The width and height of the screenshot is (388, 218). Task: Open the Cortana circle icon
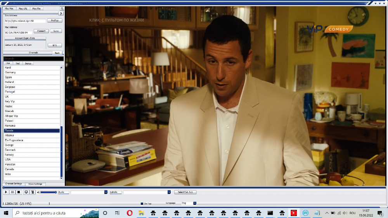coord(105,213)
